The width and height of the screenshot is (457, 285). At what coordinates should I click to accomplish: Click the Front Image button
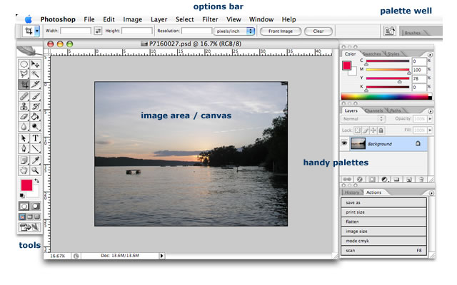tap(281, 31)
